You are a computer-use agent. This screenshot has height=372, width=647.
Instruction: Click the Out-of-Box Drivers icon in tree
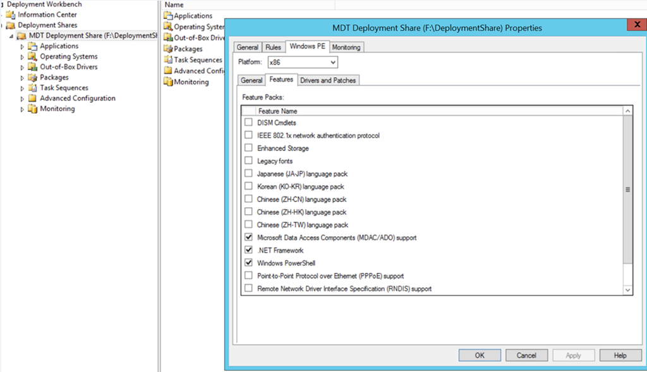point(32,67)
